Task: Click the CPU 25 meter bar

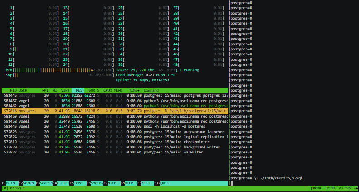Action: (x=144, y=8)
